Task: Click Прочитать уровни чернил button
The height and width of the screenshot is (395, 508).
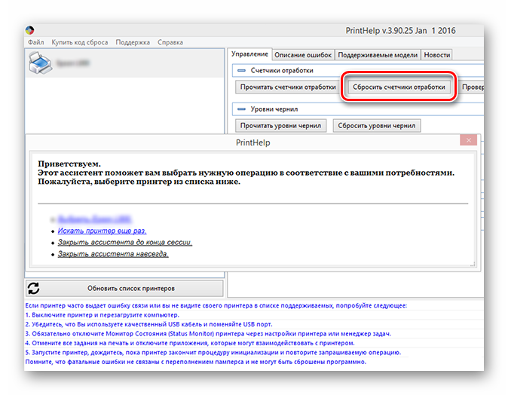Action: point(281,126)
